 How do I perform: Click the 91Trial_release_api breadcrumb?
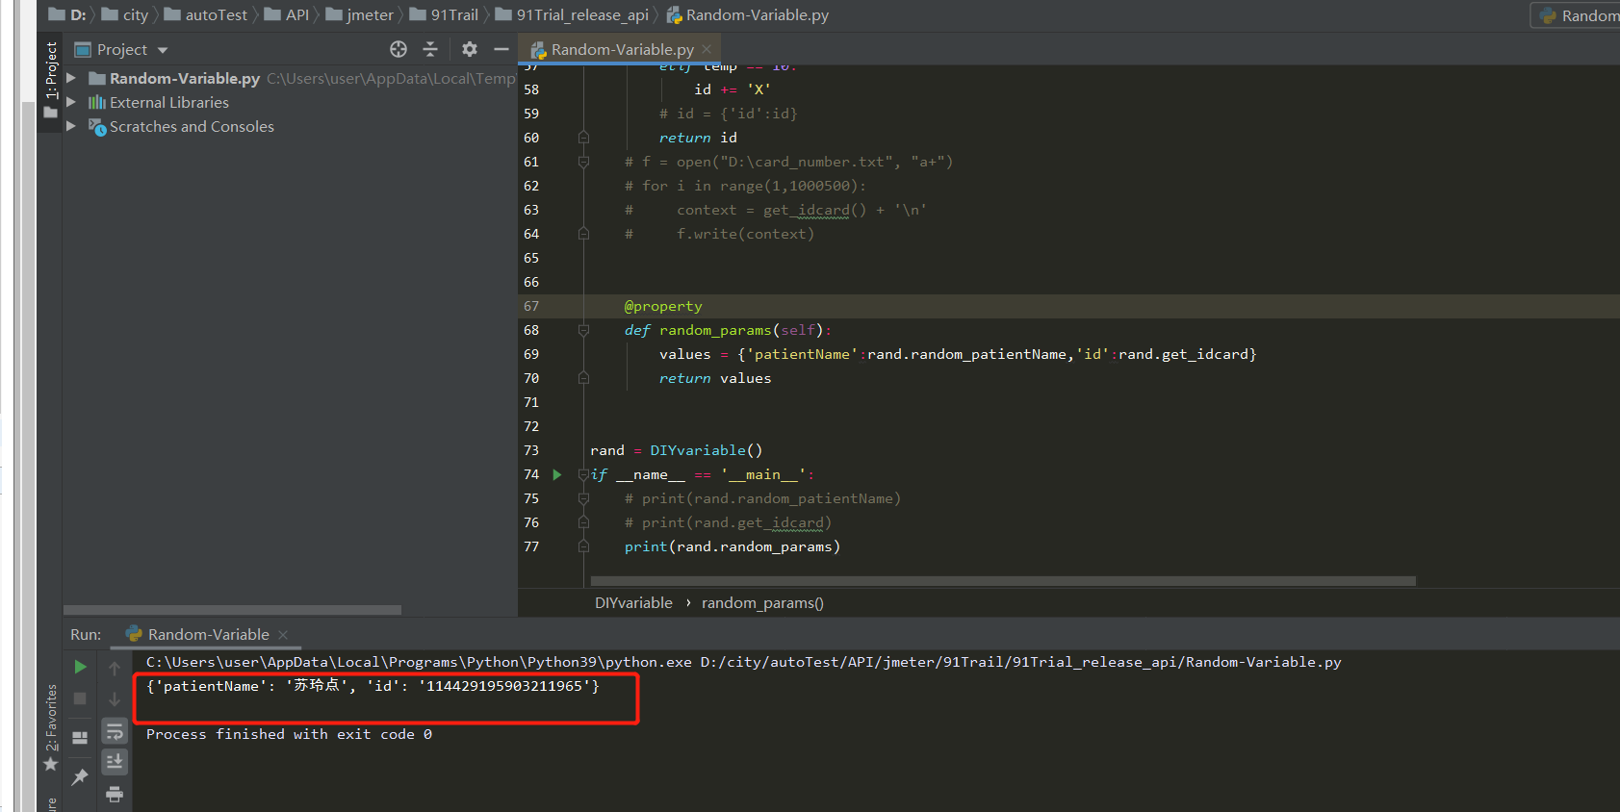pos(573,14)
